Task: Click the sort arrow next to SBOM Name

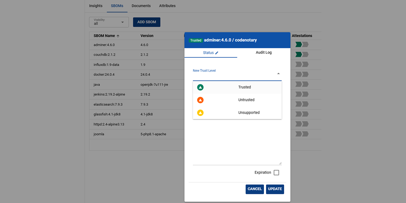Action: (x=118, y=36)
